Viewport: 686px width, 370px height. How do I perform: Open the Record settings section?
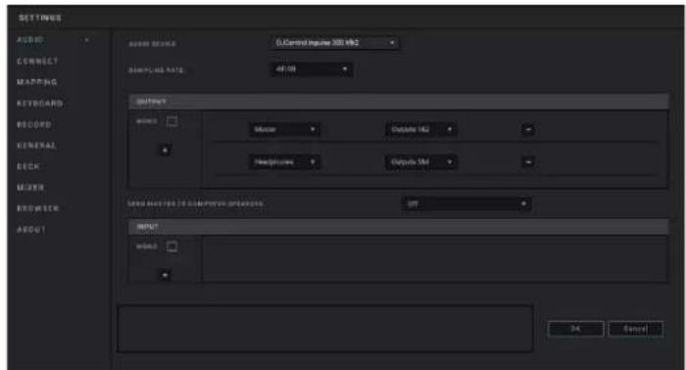[34, 124]
